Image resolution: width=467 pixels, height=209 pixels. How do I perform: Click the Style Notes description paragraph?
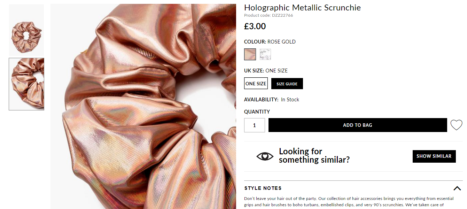click(349, 202)
